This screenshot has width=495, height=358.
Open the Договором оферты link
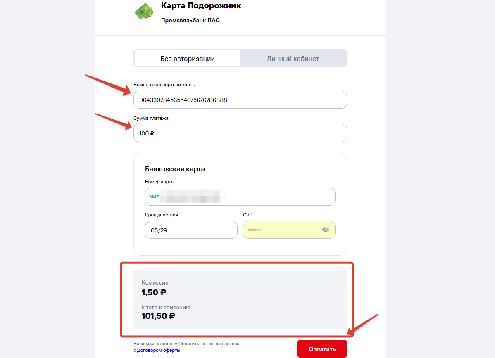tap(158, 350)
